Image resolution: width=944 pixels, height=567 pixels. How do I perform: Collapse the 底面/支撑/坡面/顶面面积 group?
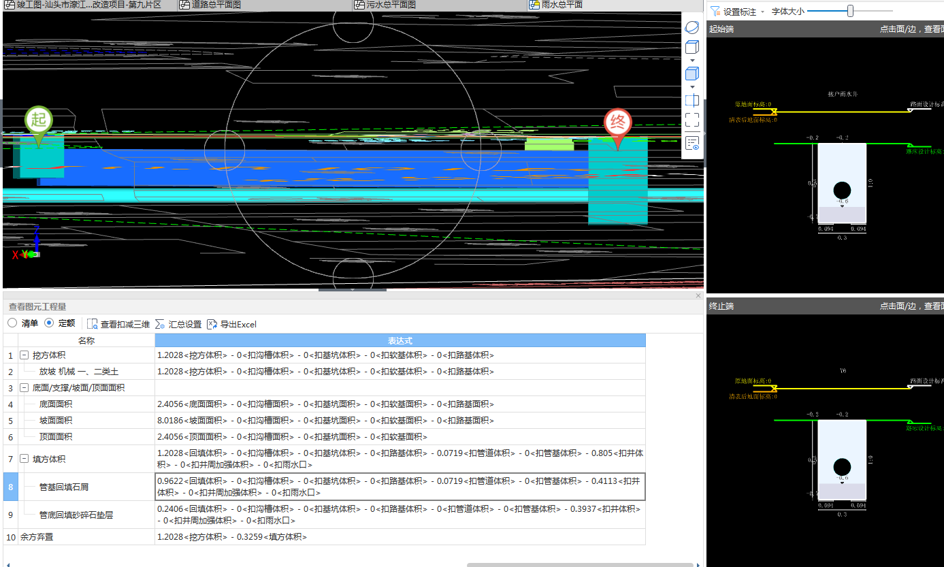coord(25,388)
